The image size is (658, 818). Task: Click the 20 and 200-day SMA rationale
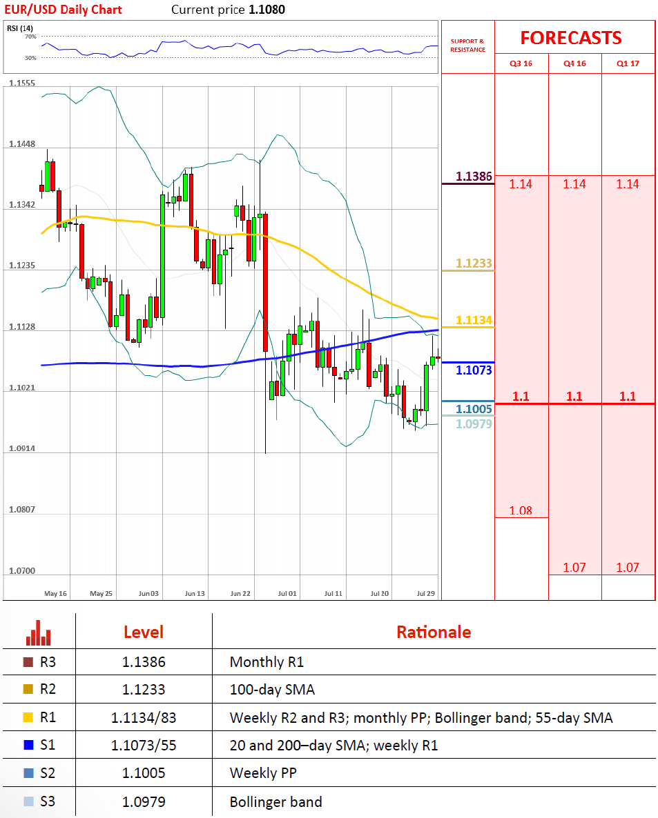pos(333,746)
